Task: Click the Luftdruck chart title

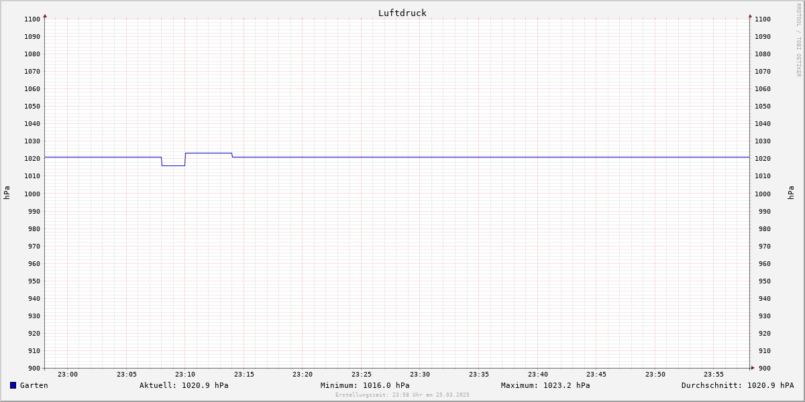Action: [x=402, y=13]
